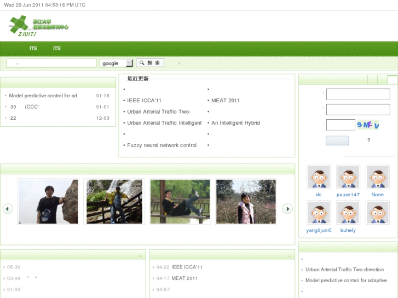This screenshot has height=298, width=398.
Task: Show next photos with right arrow
Action: (287, 209)
